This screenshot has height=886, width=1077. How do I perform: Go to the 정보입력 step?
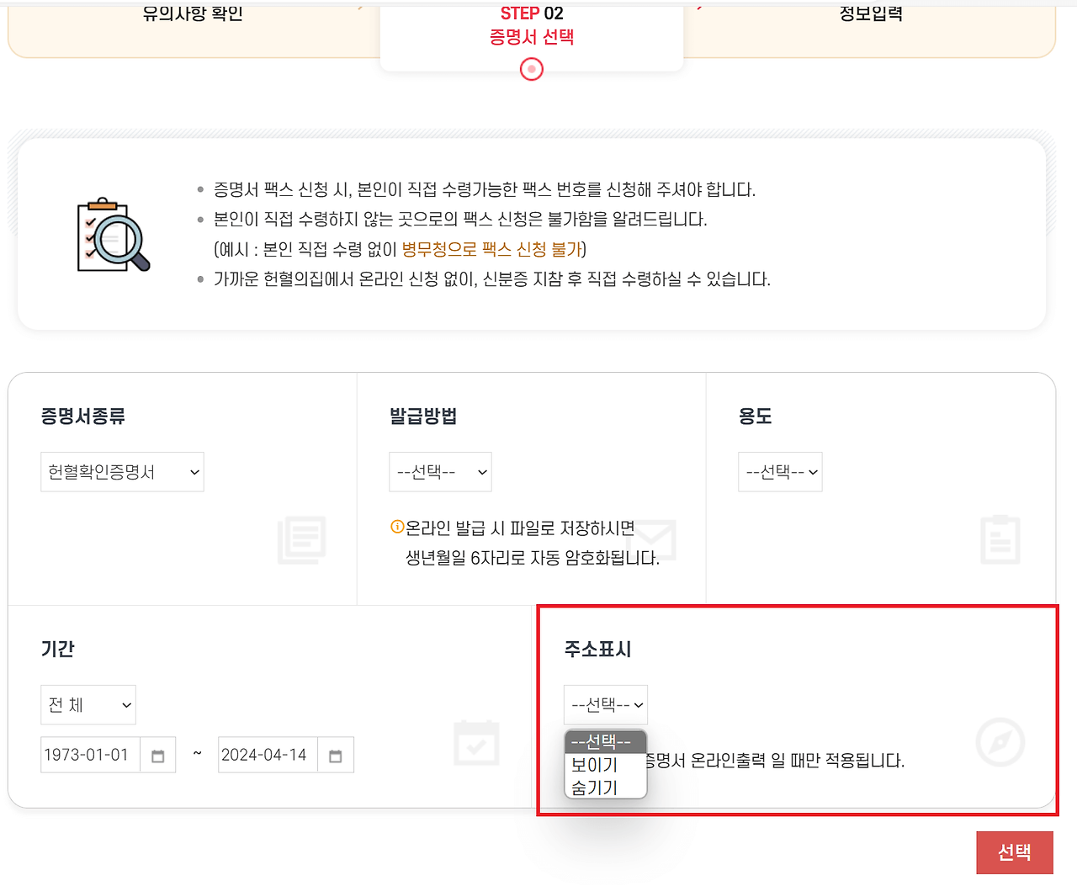pyautogui.click(x=871, y=13)
